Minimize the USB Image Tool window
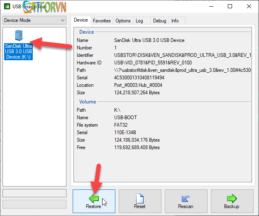This screenshot has width=259, height=216. [x=210, y=6]
